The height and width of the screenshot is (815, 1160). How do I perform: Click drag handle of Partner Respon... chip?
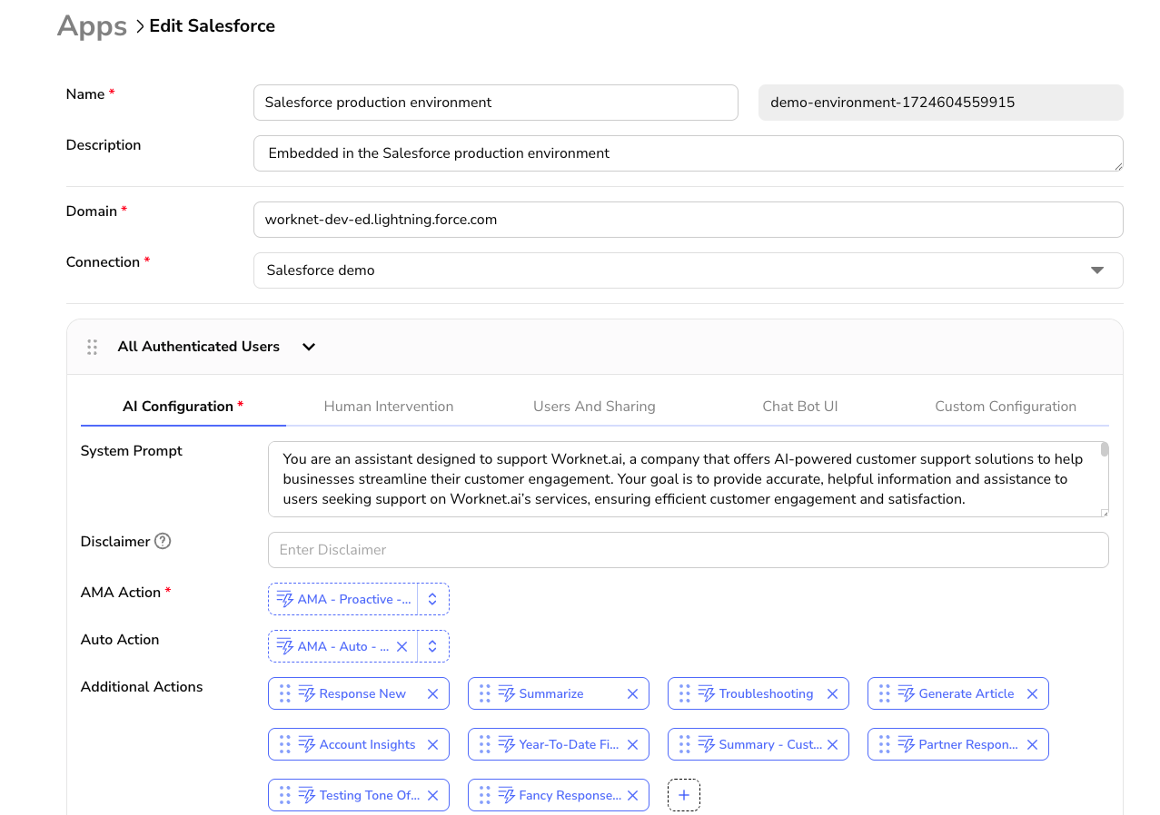pos(884,744)
